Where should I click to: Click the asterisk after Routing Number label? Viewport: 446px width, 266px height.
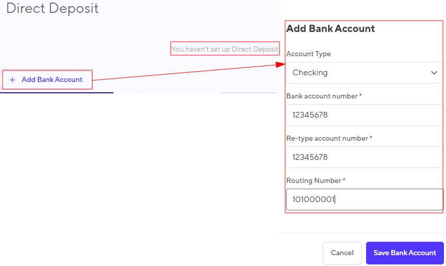click(344, 179)
